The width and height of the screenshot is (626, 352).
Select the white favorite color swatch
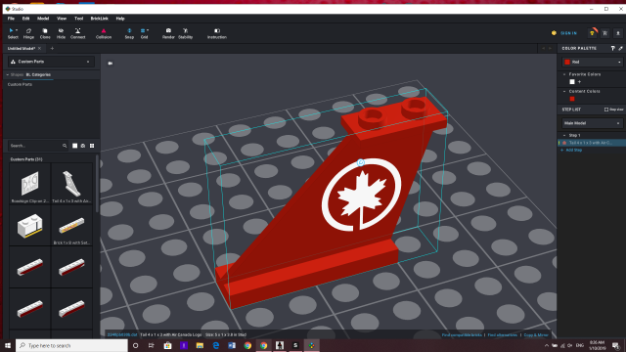coord(571,82)
